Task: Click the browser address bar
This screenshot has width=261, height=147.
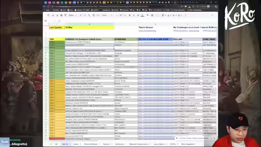Action: pyautogui.click(x=115, y=7)
